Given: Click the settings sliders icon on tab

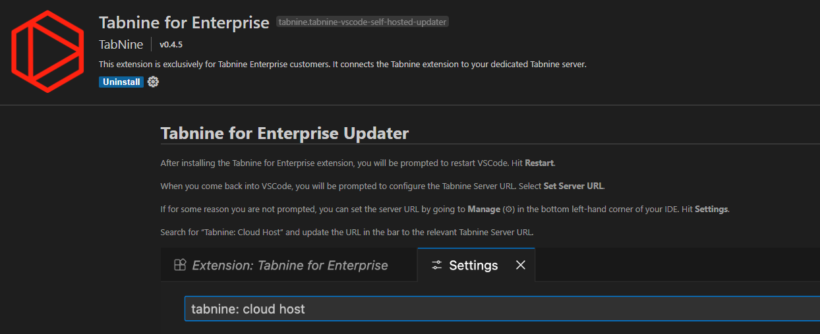Looking at the screenshot, I should (x=436, y=265).
